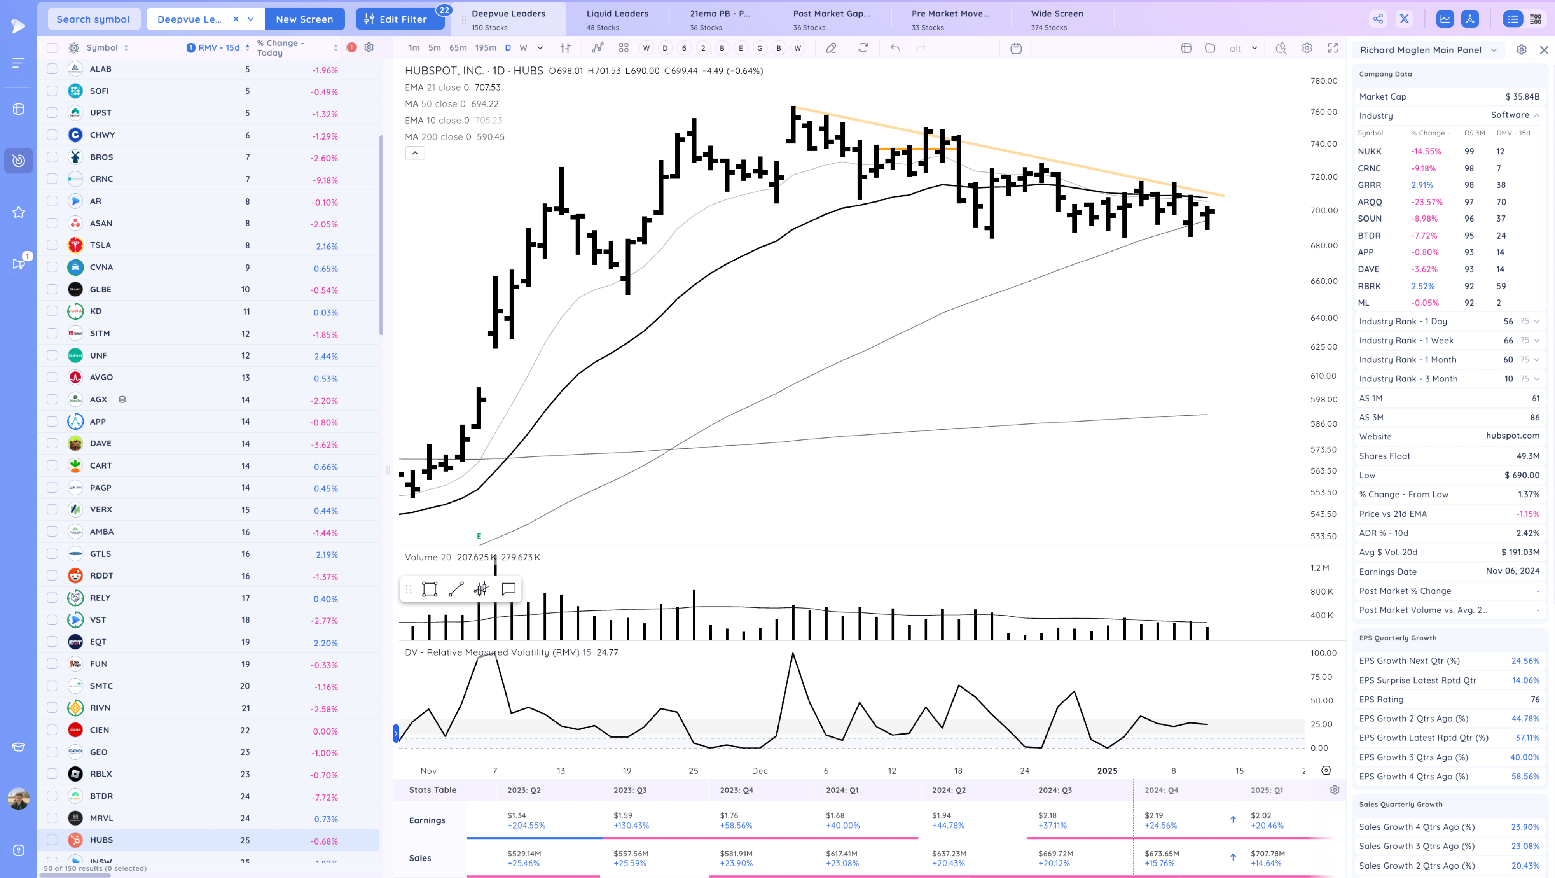Viewport: 1555px width, 878px height.
Task: Switch to Pre Market Move tab
Action: click(950, 19)
